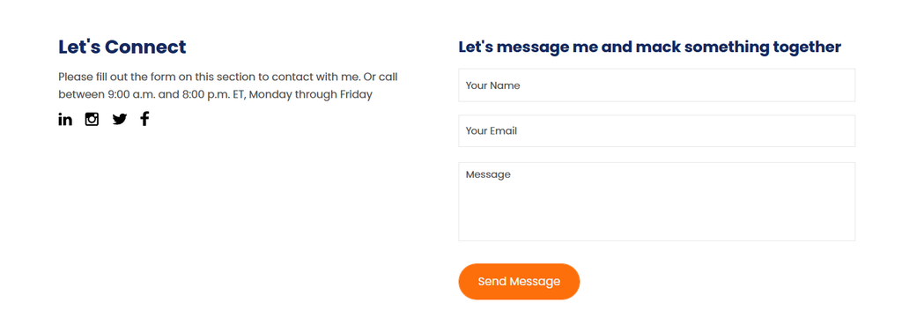Open the LinkedIn profile icon
Screen dimensions: 902x332
tap(65, 120)
